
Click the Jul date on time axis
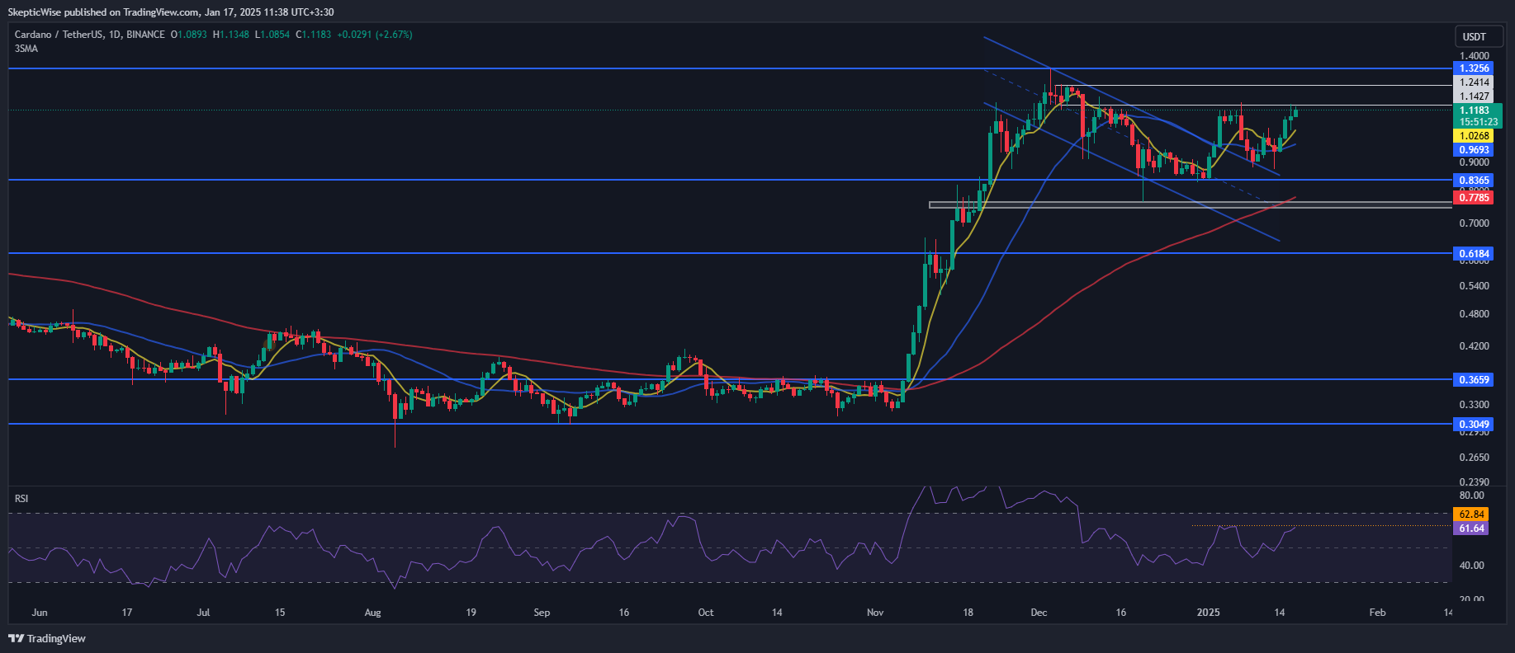click(x=203, y=613)
